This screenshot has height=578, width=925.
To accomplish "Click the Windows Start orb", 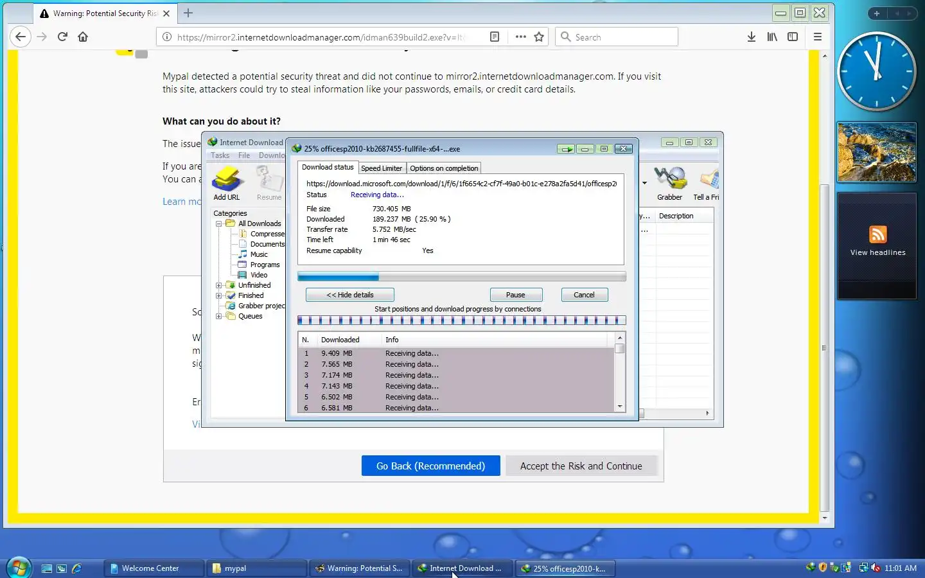I will point(18,568).
